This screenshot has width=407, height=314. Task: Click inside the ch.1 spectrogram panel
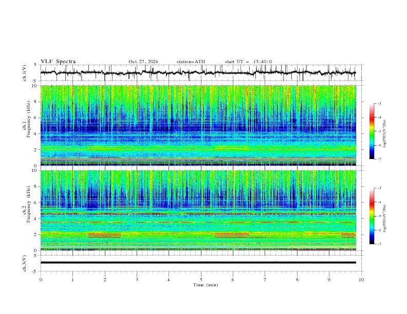tap(198, 125)
